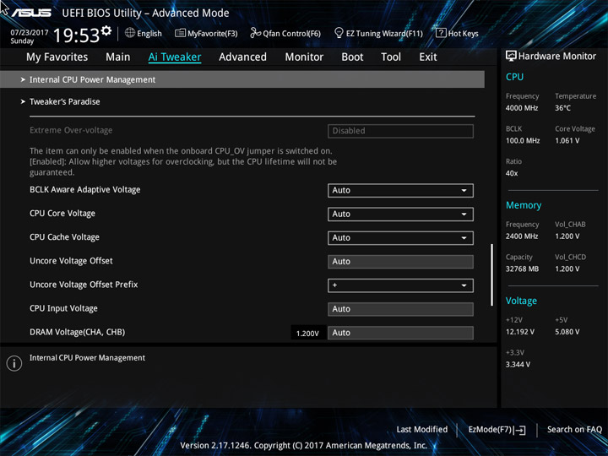The image size is (608, 456).
Task: Click the DRAM Voltage(CHA, CHB) label
Action: coord(77,332)
